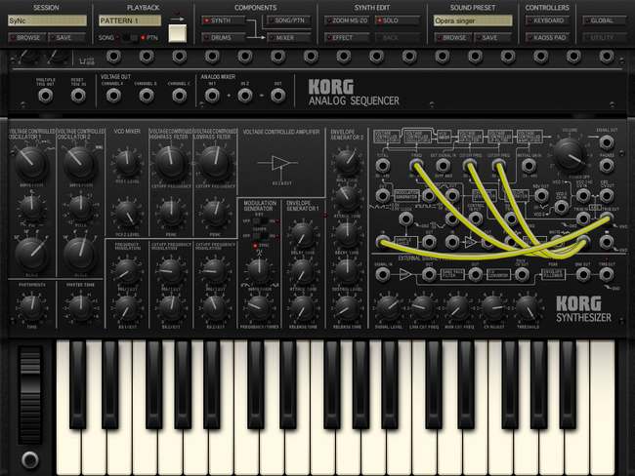
Task: Open the SYNTH component
Action: (224, 20)
